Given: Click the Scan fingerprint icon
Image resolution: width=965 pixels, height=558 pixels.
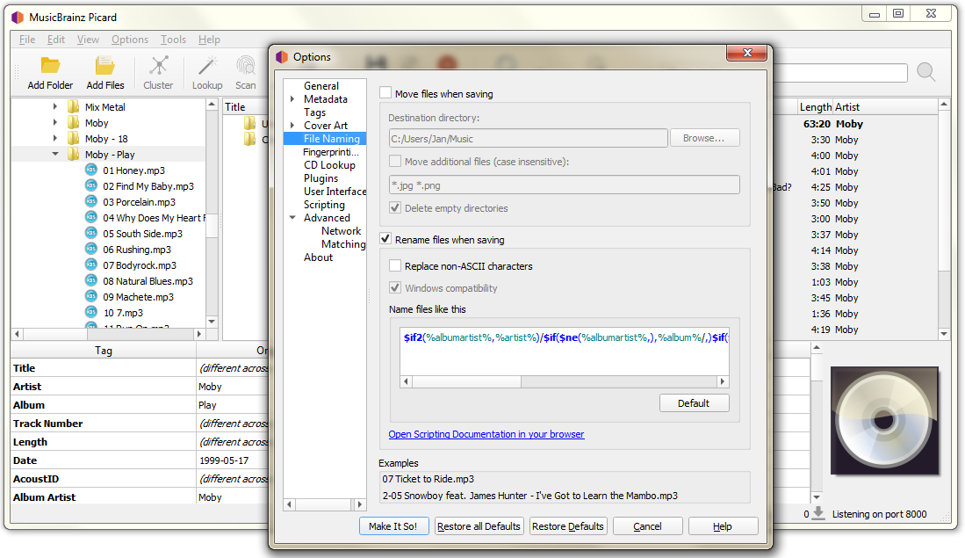Looking at the screenshot, I should [246, 65].
